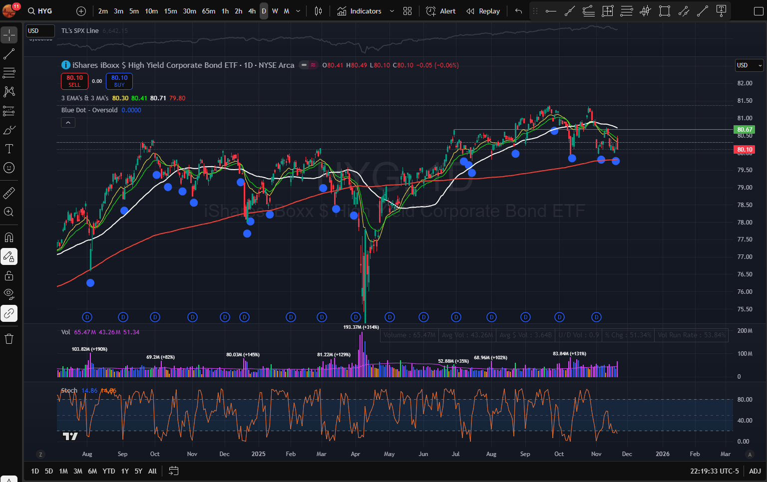Viewport: 767px width, 482px height.
Task: Toggle stay in drawing mode
Action: 9,256
